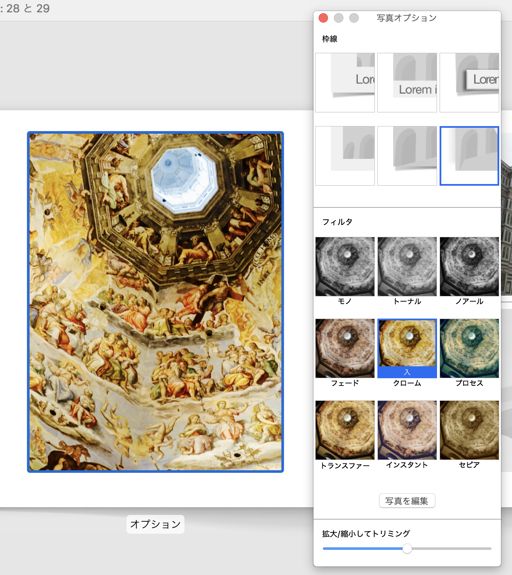Choose the drop-shadow border style in the second row
The image size is (512, 575).
[407, 156]
